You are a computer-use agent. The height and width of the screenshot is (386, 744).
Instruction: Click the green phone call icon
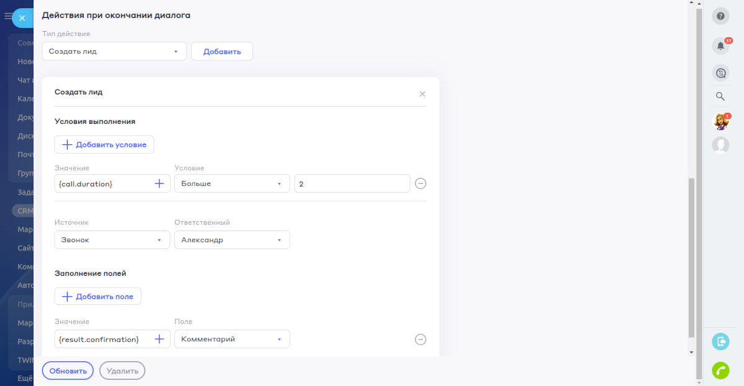tap(720, 370)
